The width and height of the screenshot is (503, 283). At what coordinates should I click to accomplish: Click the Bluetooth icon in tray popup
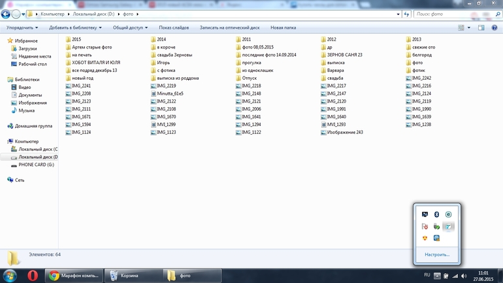coord(436,214)
